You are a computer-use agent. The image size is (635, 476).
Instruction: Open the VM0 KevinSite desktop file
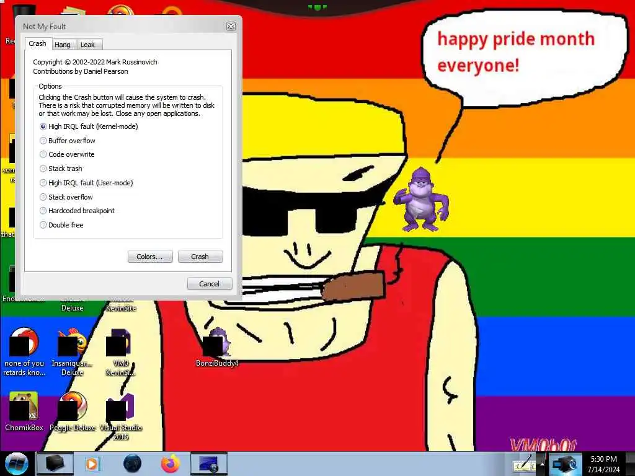[x=120, y=352]
